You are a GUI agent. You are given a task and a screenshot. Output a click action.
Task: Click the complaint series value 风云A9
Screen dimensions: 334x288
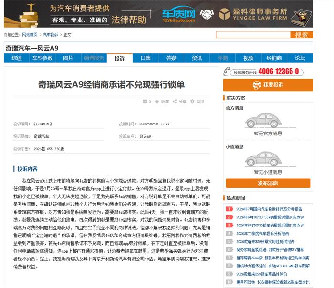pyautogui.click(x=145, y=136)
